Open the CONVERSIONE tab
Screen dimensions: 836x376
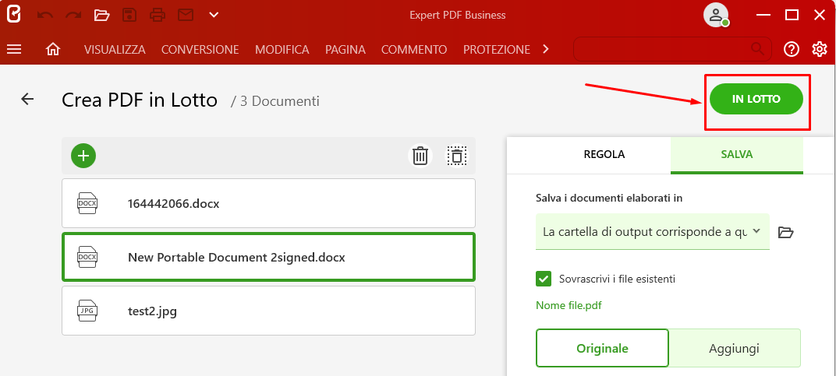[200, 50]
